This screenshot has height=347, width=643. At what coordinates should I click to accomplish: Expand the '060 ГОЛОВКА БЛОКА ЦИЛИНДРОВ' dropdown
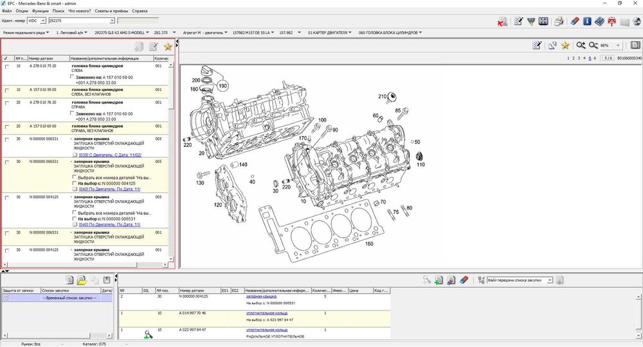pyautogui.click(x=390, y=32)
